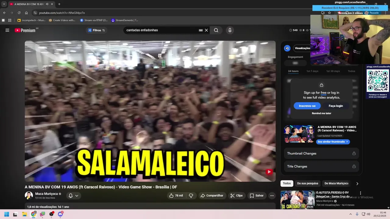Open Discord from the taskbar
Screen dimensions: 390x219
[60, 214]
